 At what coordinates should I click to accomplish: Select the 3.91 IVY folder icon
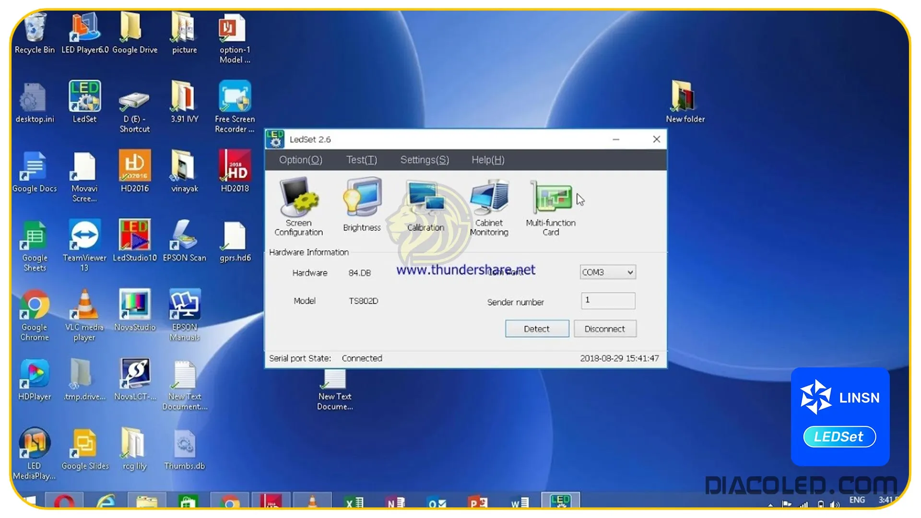tap(184, 102)
